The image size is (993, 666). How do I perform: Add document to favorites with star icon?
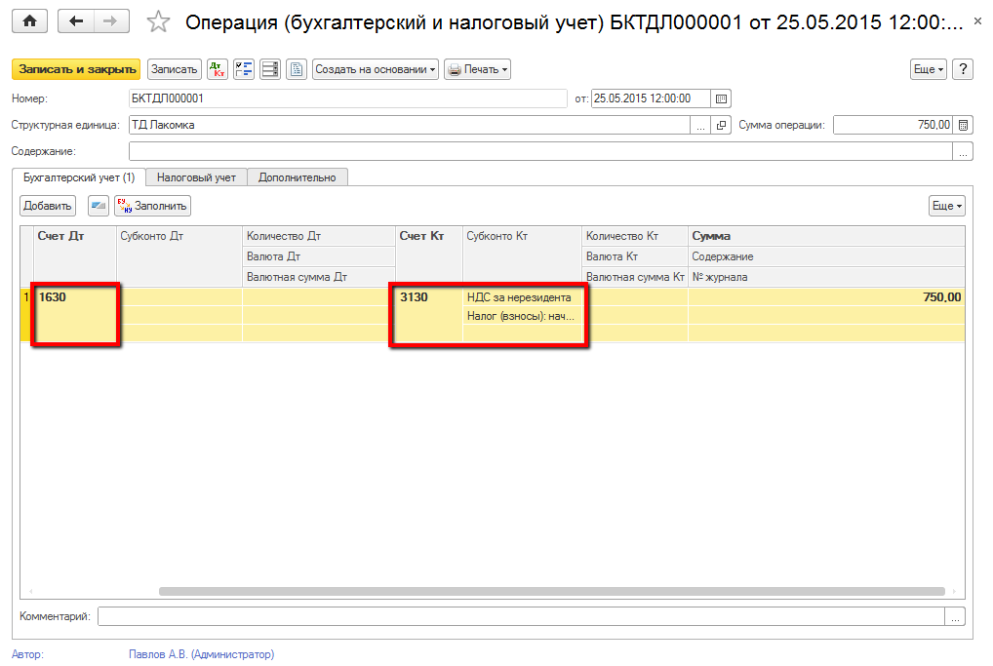(x=158, y=22)
